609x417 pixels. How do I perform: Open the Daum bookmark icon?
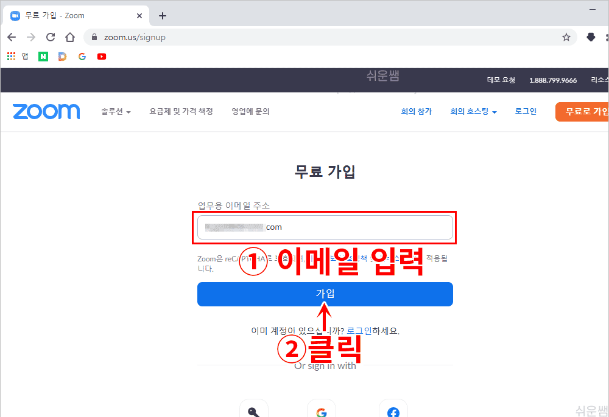tap(63, 57)
